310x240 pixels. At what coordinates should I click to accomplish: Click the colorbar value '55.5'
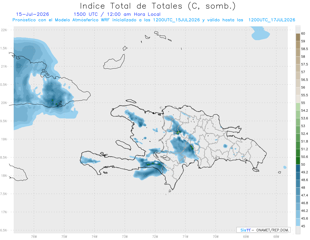304,95
